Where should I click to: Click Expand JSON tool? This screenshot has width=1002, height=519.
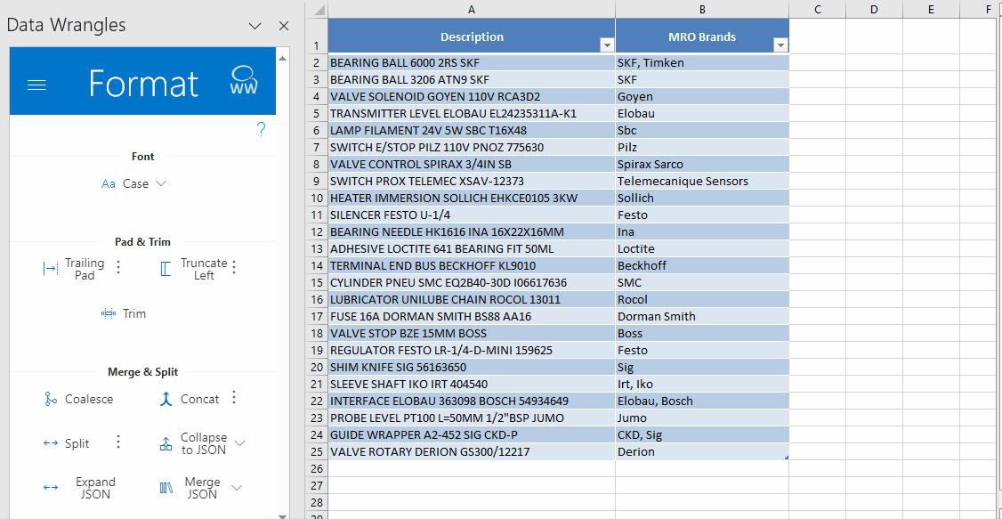tap(80, 488)
